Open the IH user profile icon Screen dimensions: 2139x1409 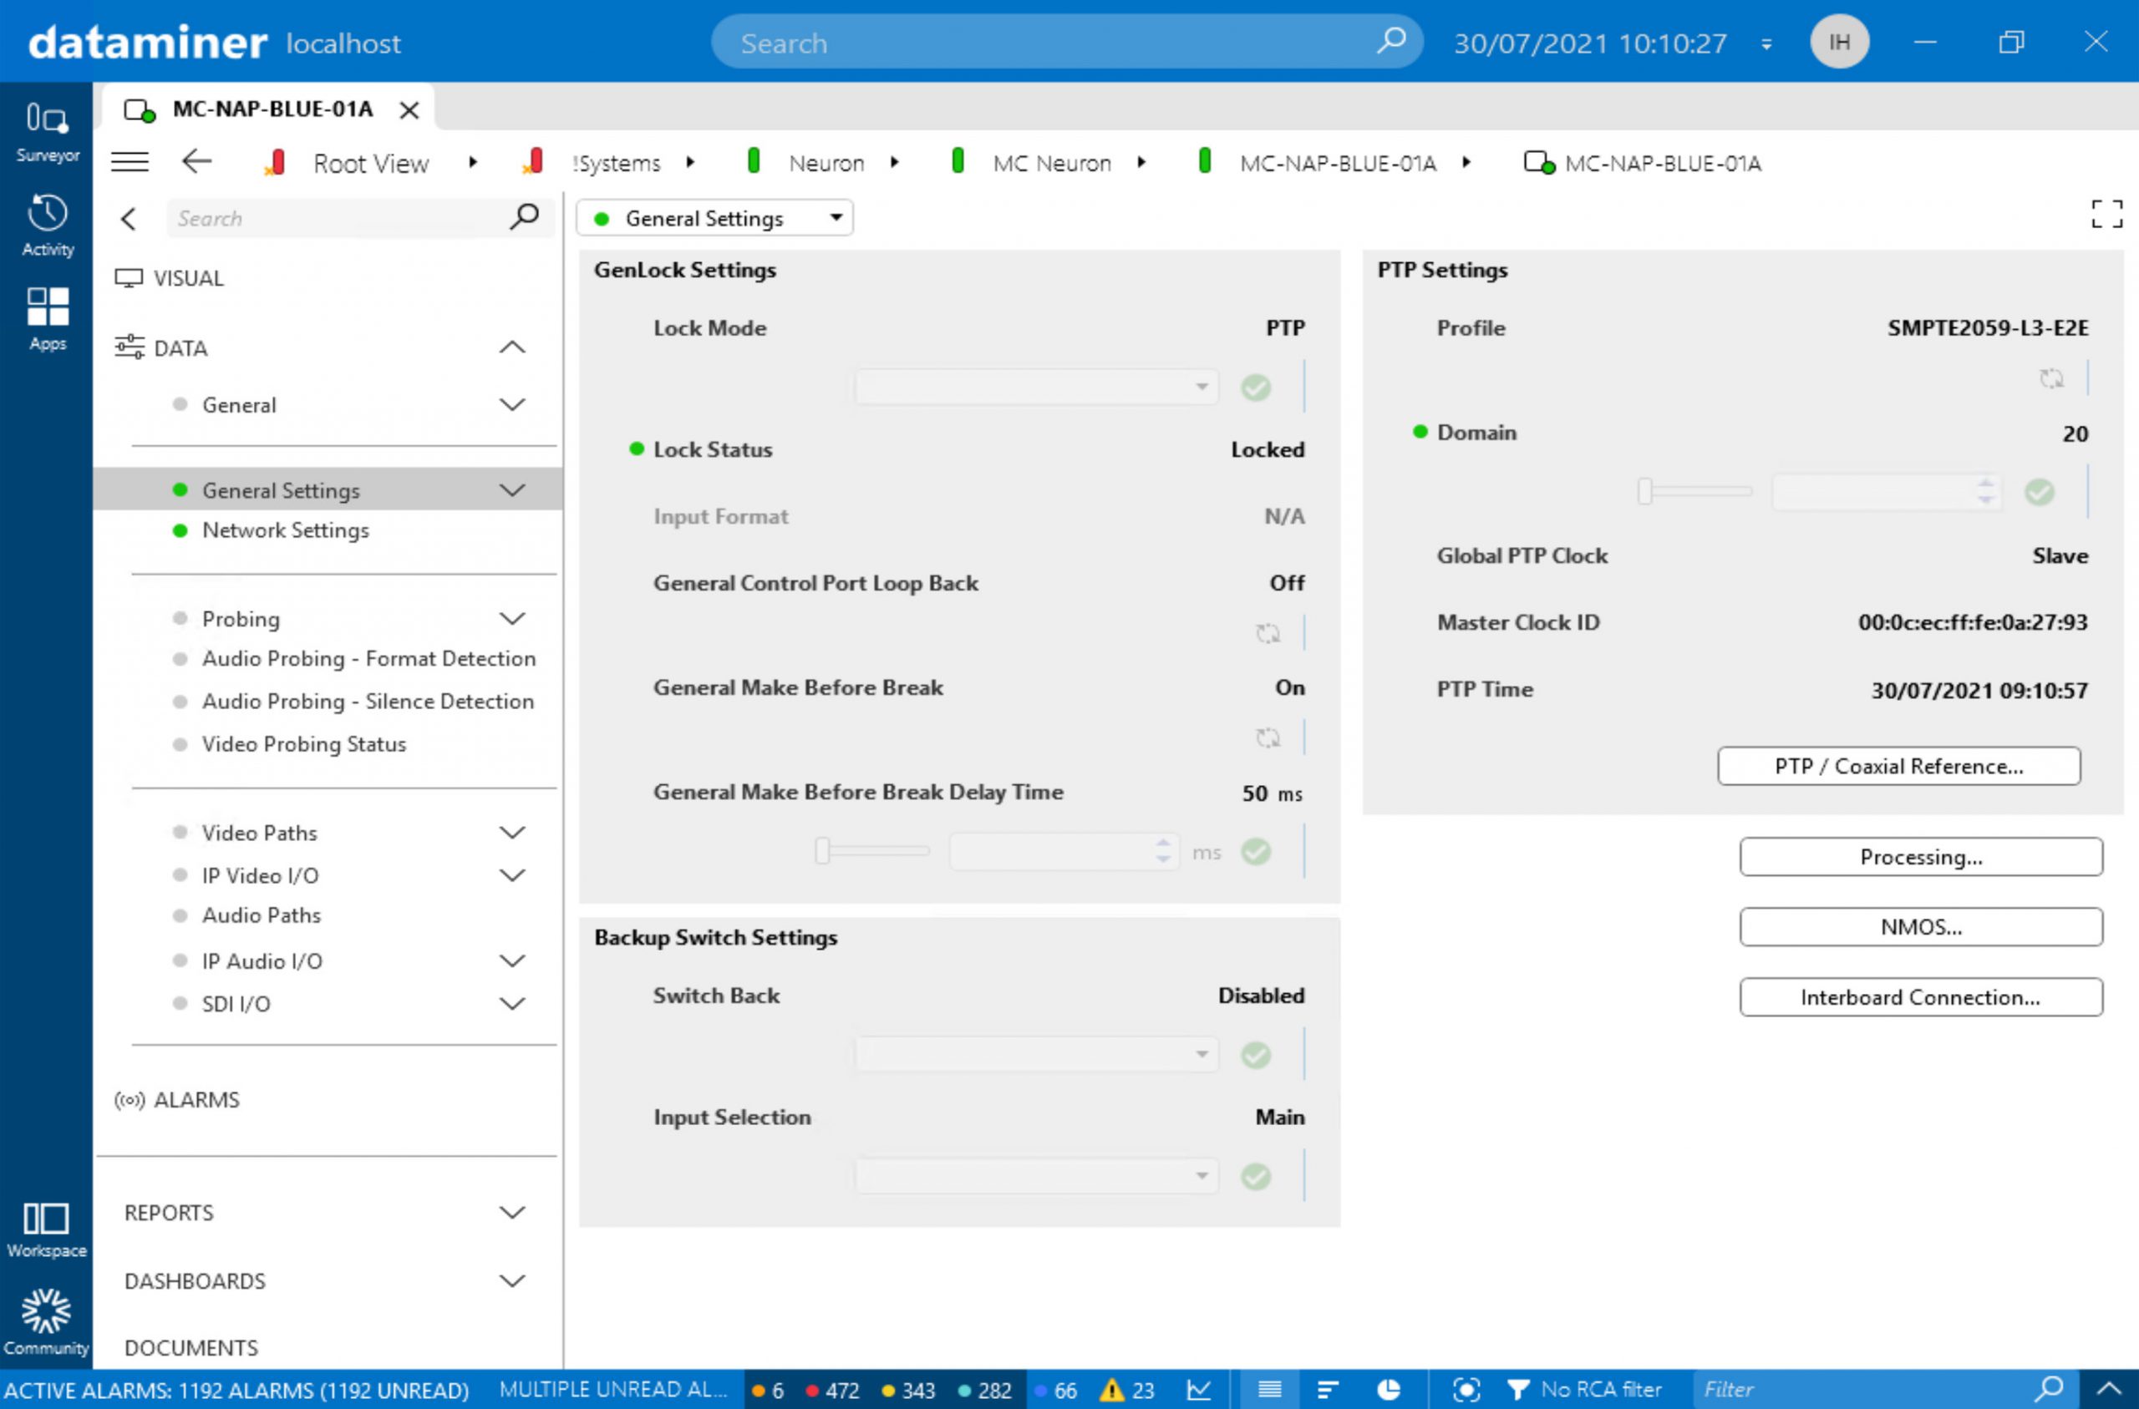click(1839, 41)
